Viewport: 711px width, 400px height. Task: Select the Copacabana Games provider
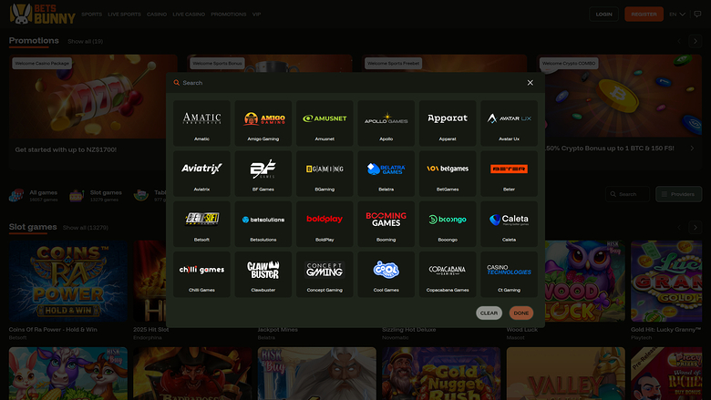(448, 274)
